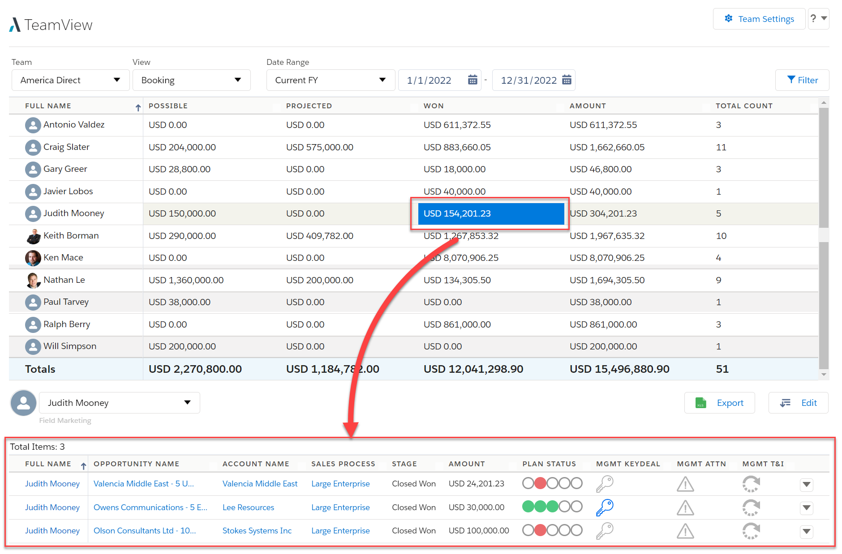Viewport: 842px width, 554px height.
Task: Open the end date calendar picker icon
Action: click(567, 80)
